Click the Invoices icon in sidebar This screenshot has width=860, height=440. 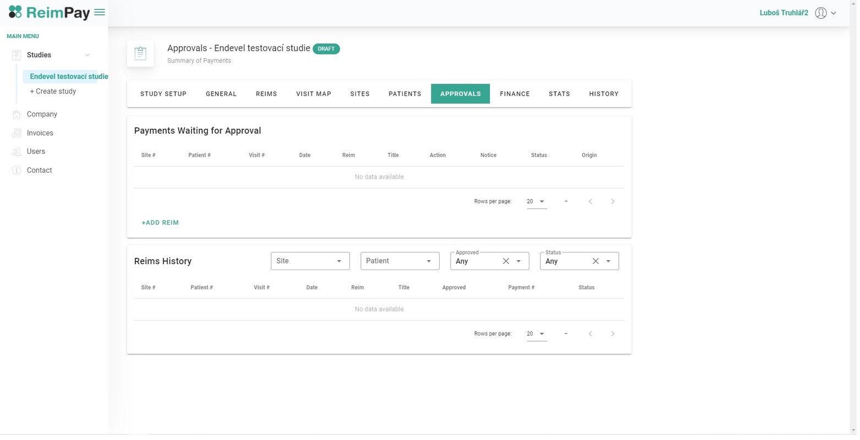[17, 133]
